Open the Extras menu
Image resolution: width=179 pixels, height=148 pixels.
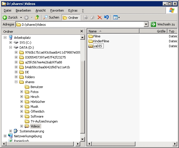[x=73, y=10]
